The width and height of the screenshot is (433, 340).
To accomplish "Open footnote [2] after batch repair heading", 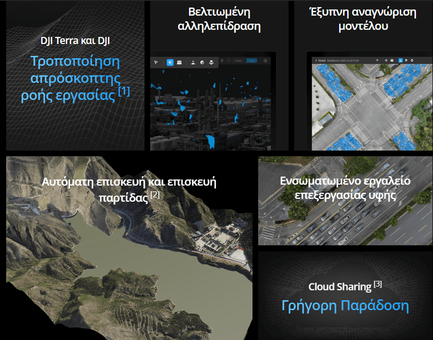I will coord(155,195).
